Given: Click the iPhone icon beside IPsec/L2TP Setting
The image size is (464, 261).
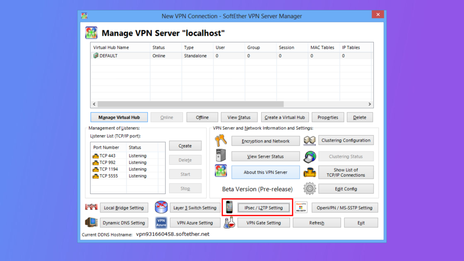Looking at the screenshot, I should pyautogui.click(x=229, y=207).
